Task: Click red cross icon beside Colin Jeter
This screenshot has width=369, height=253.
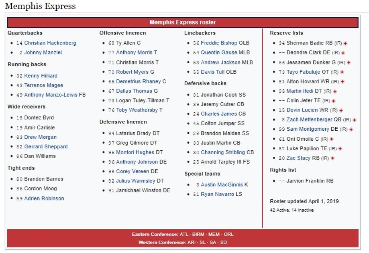Action: pyautogui.click(x=333, y=101)
